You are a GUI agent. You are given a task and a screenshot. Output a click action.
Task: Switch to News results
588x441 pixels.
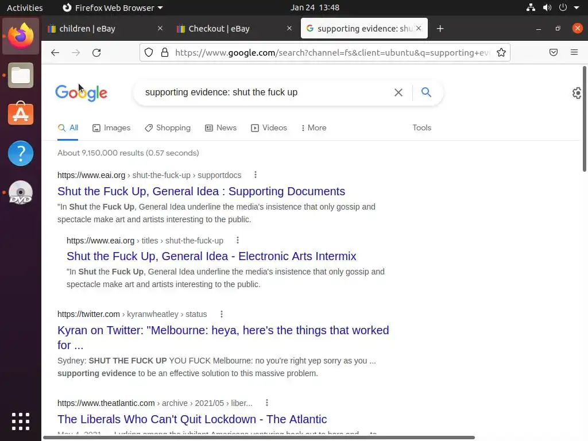[221, 127]
